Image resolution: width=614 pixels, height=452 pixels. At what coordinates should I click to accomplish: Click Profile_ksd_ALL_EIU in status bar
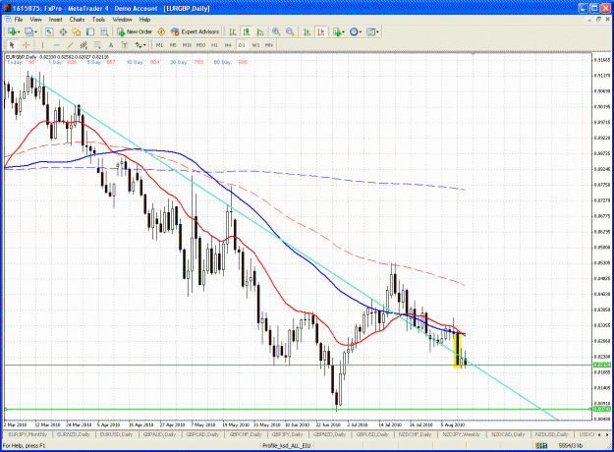[286, 446]
